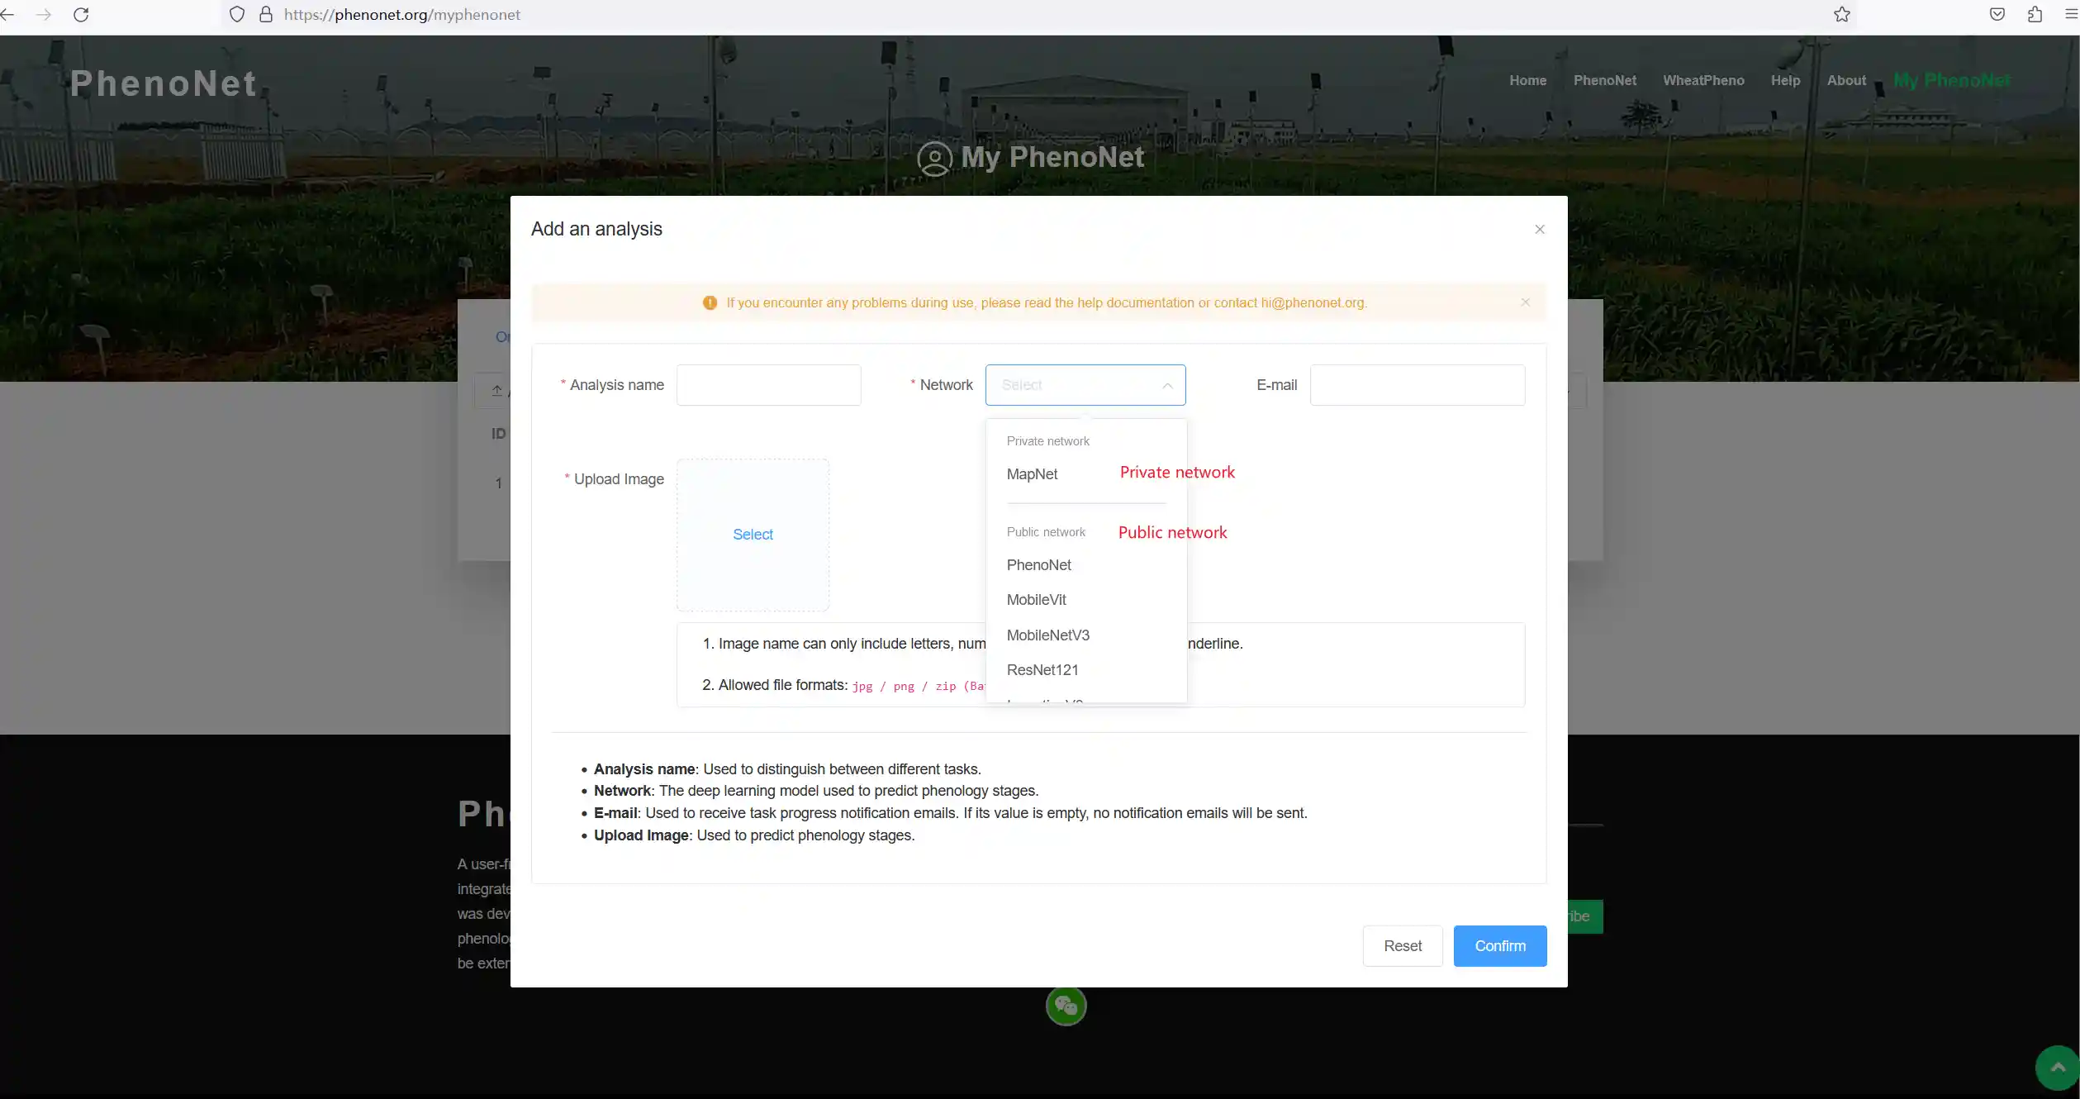
Task: Click the padlock site info icon
Action: tap(266, 15)
